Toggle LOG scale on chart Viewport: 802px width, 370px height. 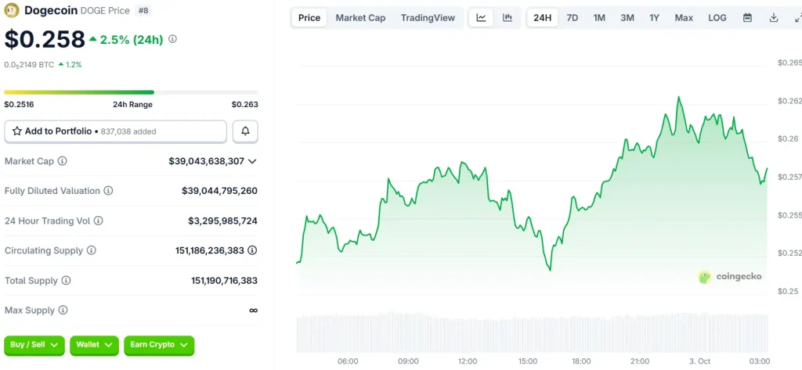click(x=717, y=18)
